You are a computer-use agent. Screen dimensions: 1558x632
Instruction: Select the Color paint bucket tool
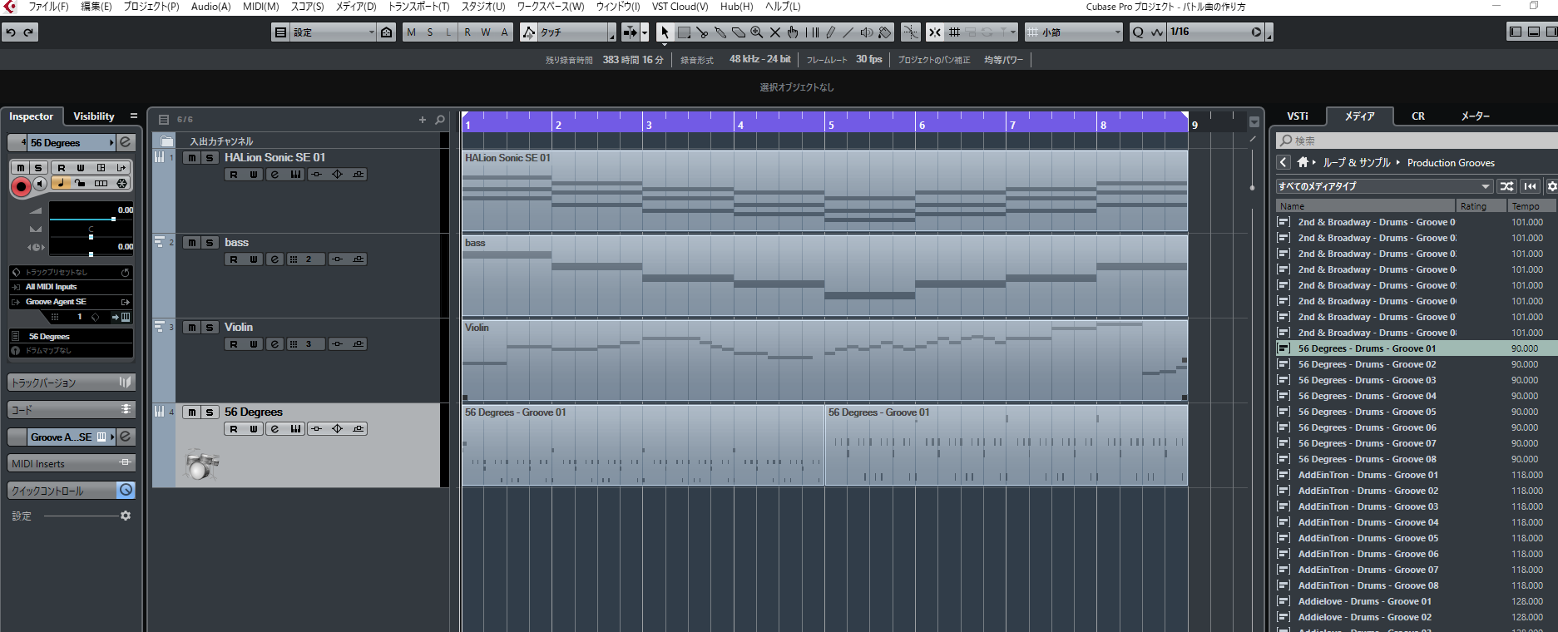(885, 32)
